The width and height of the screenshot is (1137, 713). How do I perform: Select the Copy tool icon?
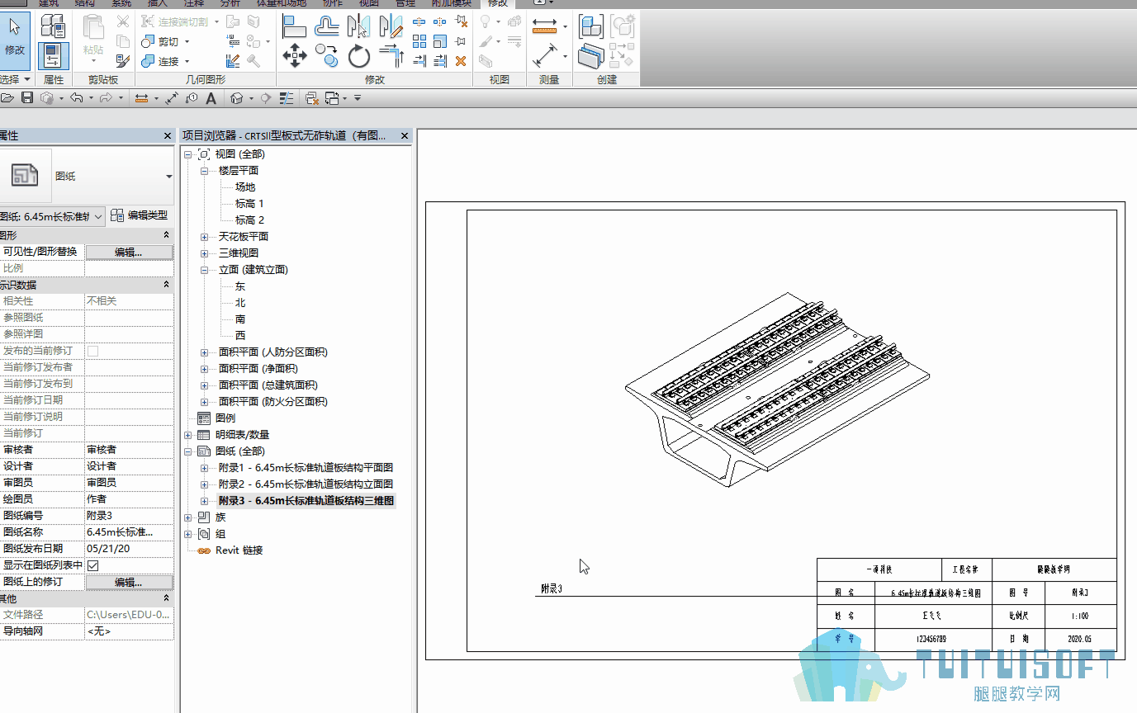click(327, 56)
